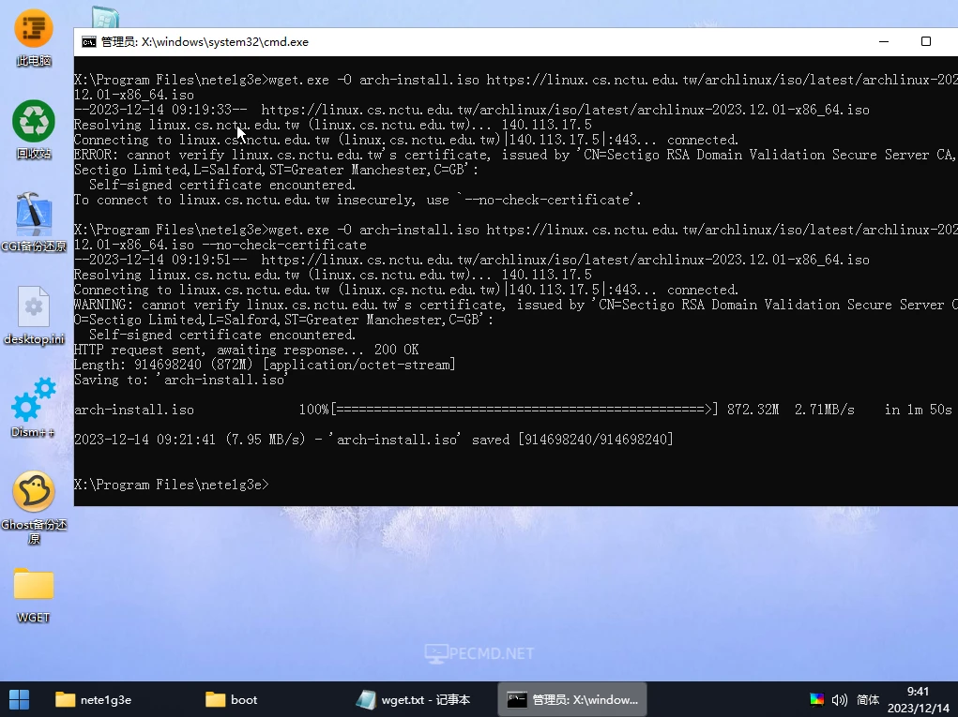The image size is (958, 717).
Task: Toggle the 简体 input method indicator
Action: pos(868,699)
